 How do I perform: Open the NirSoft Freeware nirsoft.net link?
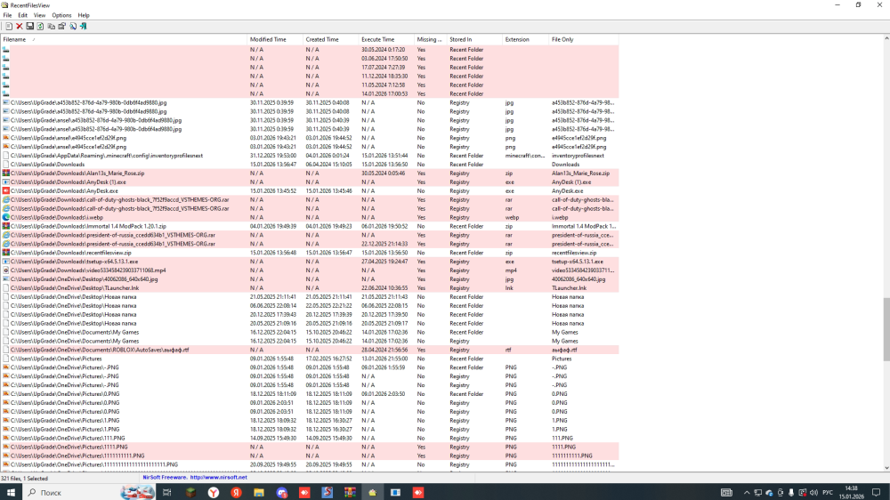pyautogui.click(x=195, y=478)
